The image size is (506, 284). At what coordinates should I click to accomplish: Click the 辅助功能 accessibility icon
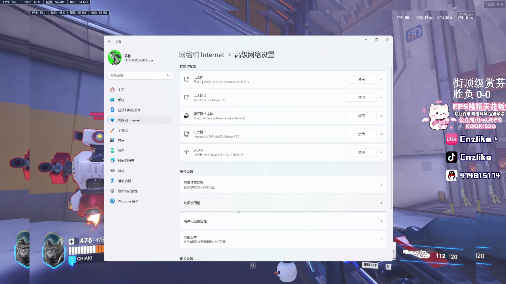pos(112,181)
